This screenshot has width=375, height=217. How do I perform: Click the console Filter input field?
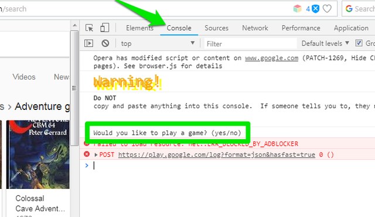click(x=250, y=44)
